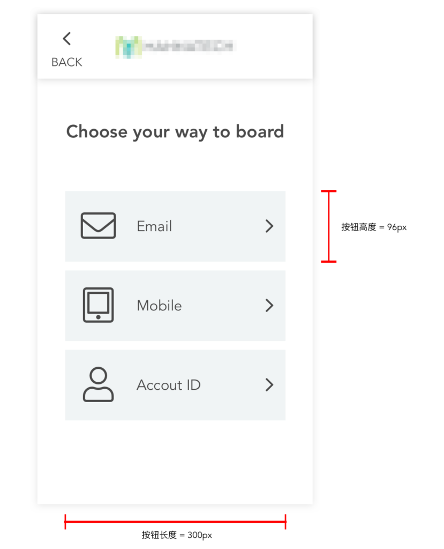Click the back arrow chevron icon
Image resolution: width=444 pixels, height=549 pixels.
click(x=66, y=39)
